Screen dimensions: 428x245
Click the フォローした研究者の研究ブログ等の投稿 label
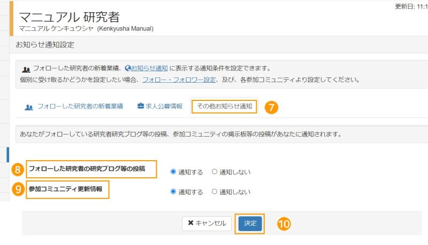(87, 169)
